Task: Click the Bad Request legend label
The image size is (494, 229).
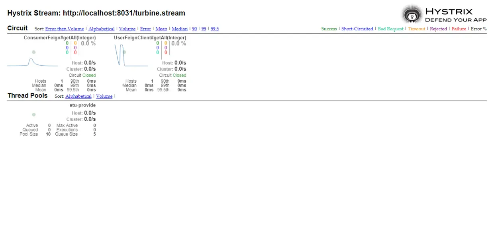Action: 390,29
